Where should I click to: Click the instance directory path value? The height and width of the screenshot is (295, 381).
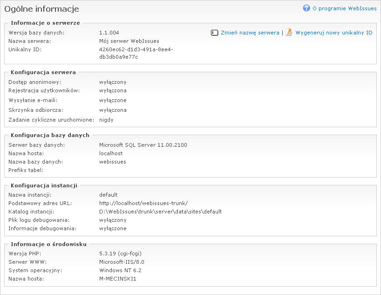(160, 212)
